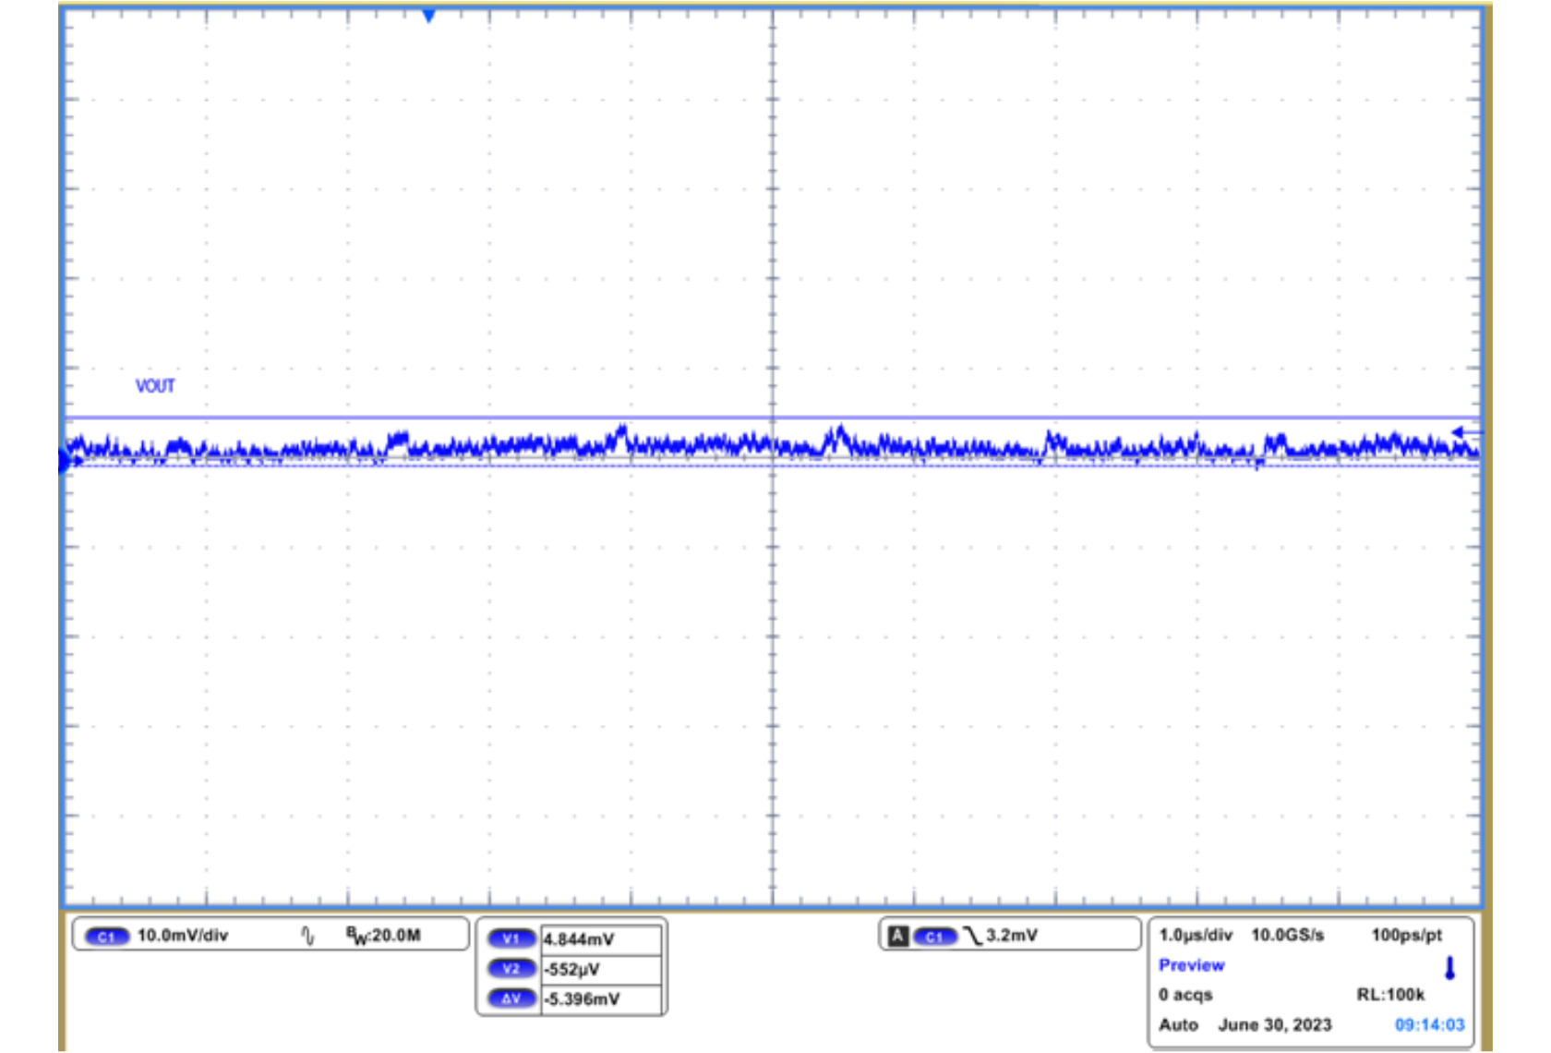Image resolution: width=1551 pixels, height=1053 pixels.
Task: Select the ΔV cursor readout badge
Action: [x=514, y=999]
